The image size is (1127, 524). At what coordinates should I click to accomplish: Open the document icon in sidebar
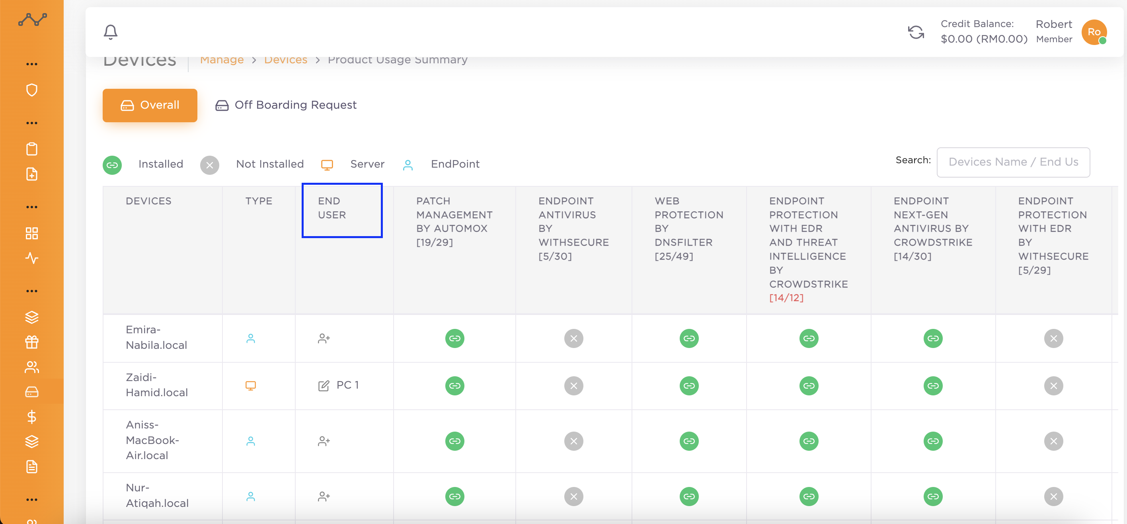(31, 467)
